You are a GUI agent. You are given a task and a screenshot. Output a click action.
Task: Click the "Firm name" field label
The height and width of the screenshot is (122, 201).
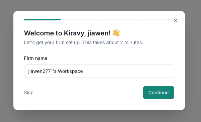(36, 58)
